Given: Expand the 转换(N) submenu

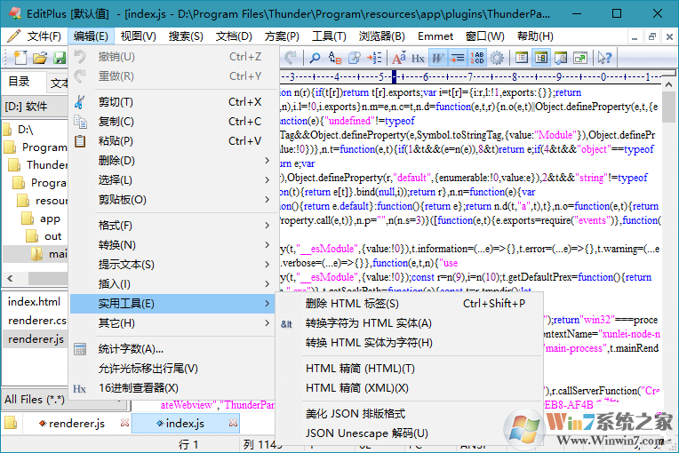Looking at the screenshot, I should pyautogui.click(x=172, y=245).
